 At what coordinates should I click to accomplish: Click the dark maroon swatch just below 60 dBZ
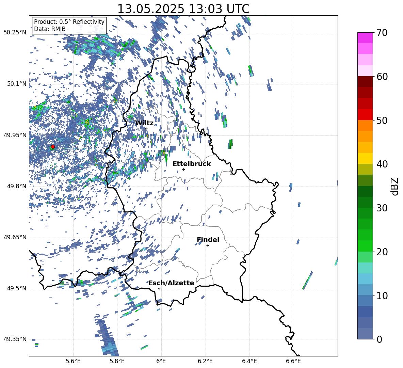tap(365, 81)
